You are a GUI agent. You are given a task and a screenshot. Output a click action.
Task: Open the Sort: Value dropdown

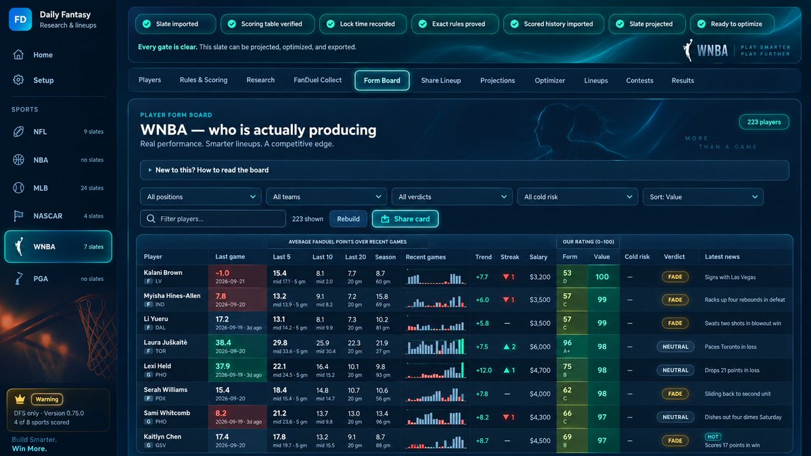click(703, 197)
